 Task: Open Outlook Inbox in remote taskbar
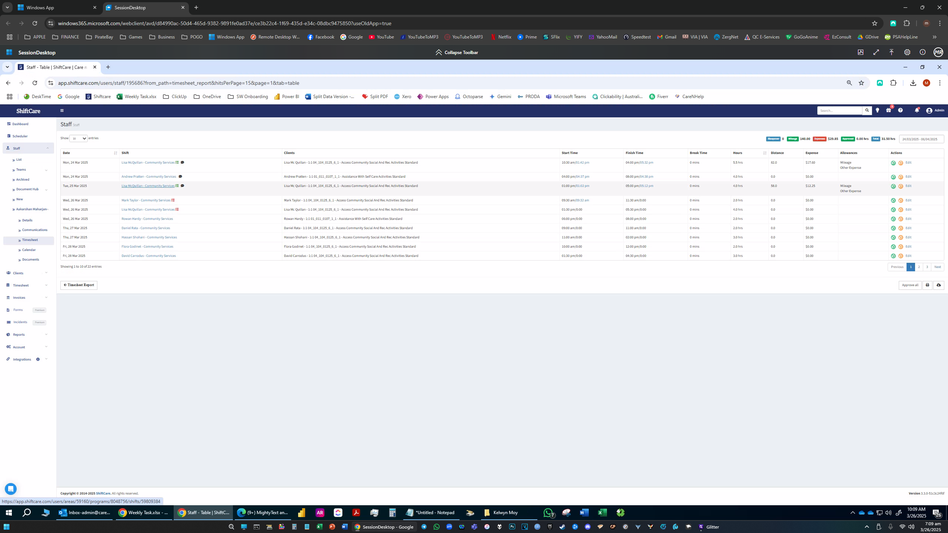coord(84,513)
